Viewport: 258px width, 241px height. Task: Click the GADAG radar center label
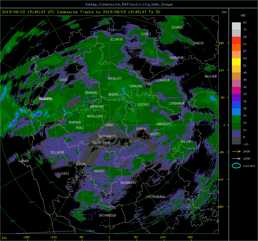[109, 125]
